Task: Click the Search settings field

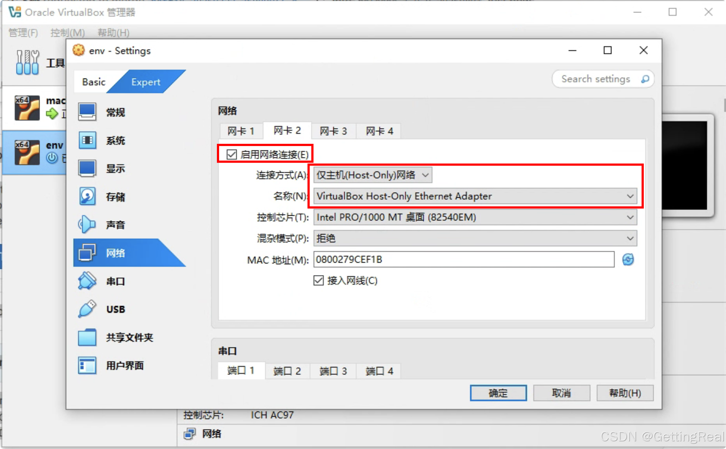Action: coord(603,79)
